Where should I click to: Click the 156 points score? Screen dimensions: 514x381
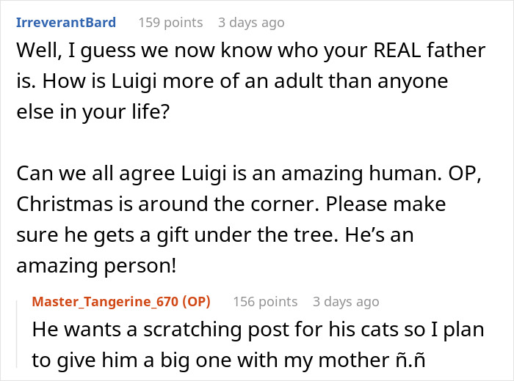(x=265, y=301)
